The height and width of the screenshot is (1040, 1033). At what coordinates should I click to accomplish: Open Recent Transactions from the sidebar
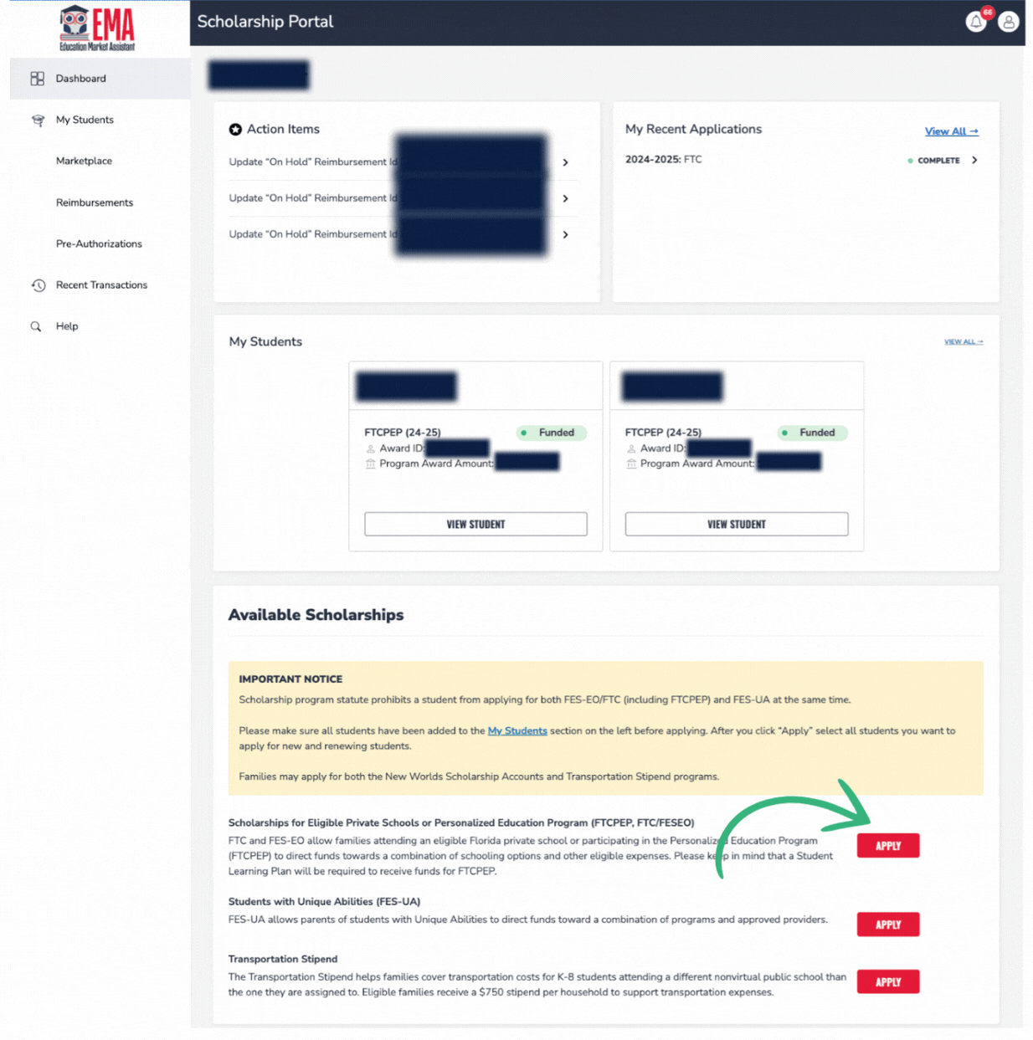100,285
